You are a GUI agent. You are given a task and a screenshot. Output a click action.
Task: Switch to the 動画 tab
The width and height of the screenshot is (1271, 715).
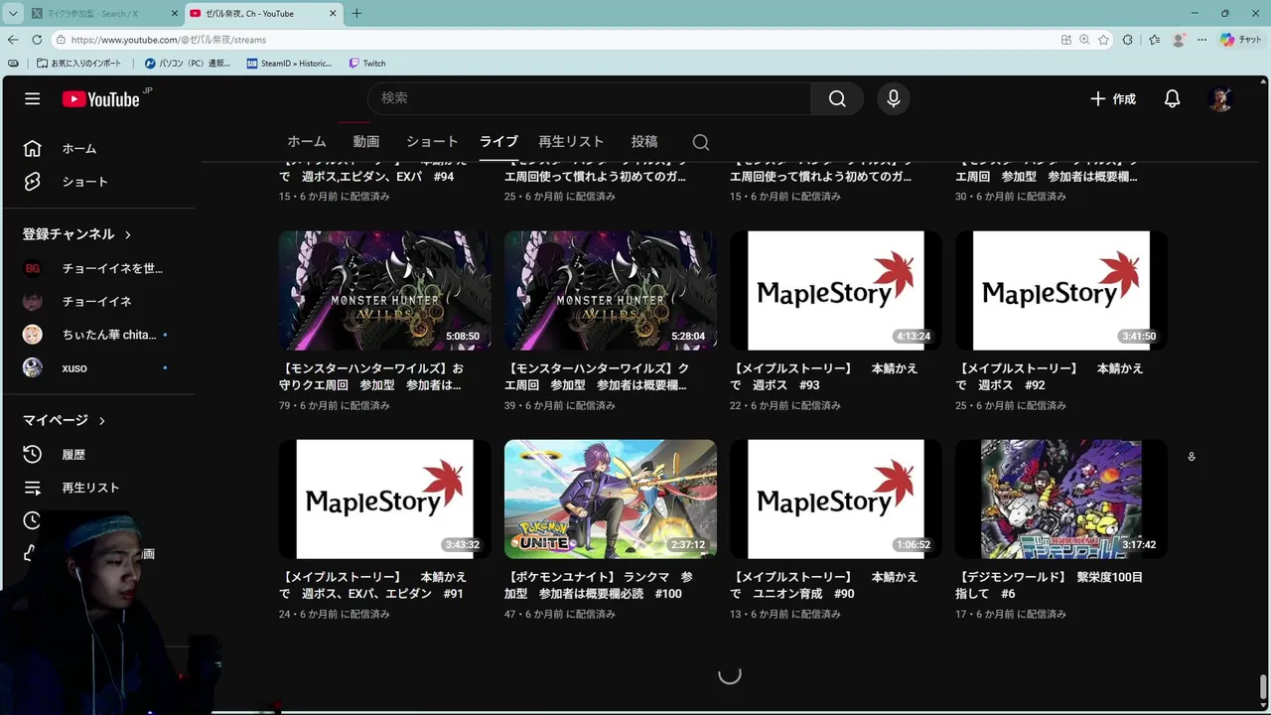[366, 142]
